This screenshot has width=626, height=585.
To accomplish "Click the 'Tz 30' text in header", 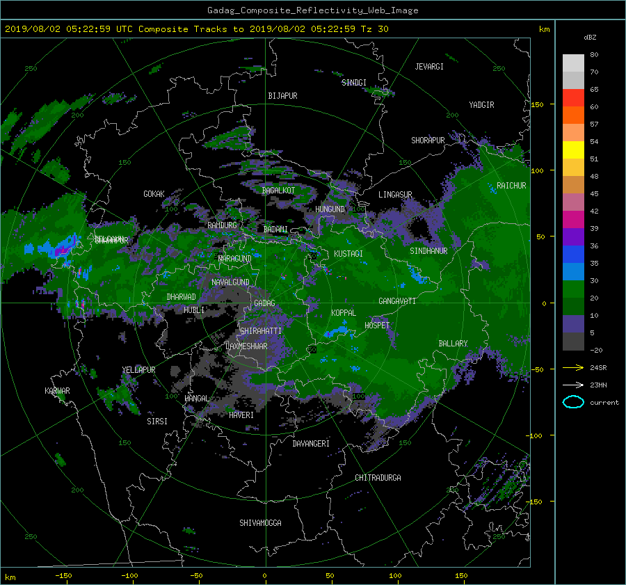I will (x=374, y=29).
